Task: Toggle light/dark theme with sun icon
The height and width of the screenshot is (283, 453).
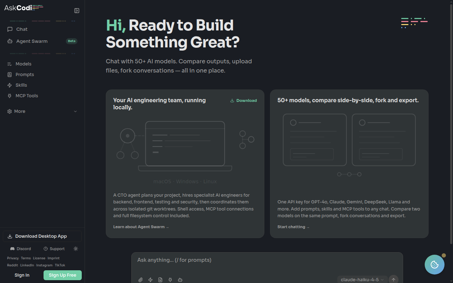Action: pos(76,249)
